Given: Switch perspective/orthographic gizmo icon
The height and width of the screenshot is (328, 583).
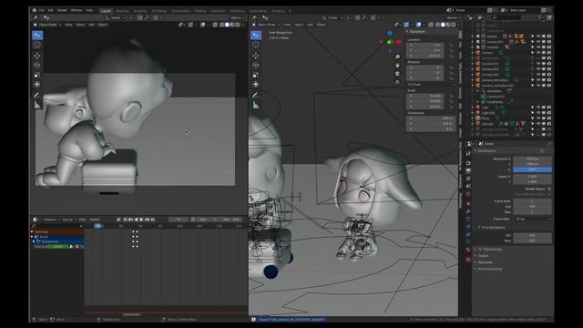Looking at the screenshot, I should point(397,82).
